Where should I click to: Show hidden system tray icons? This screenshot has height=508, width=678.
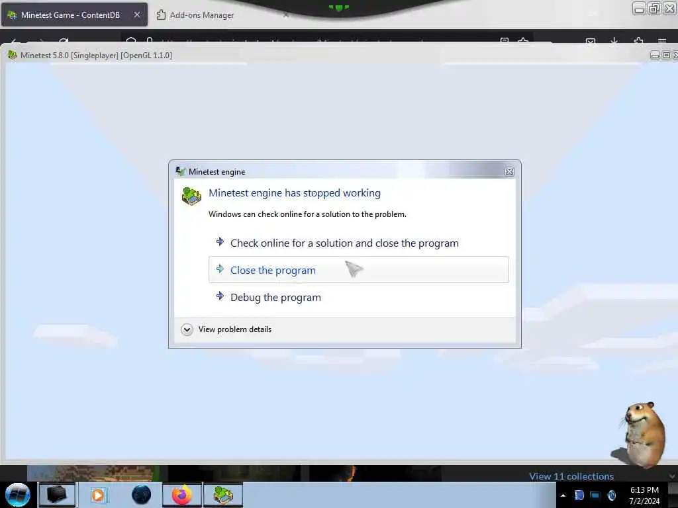563,495
